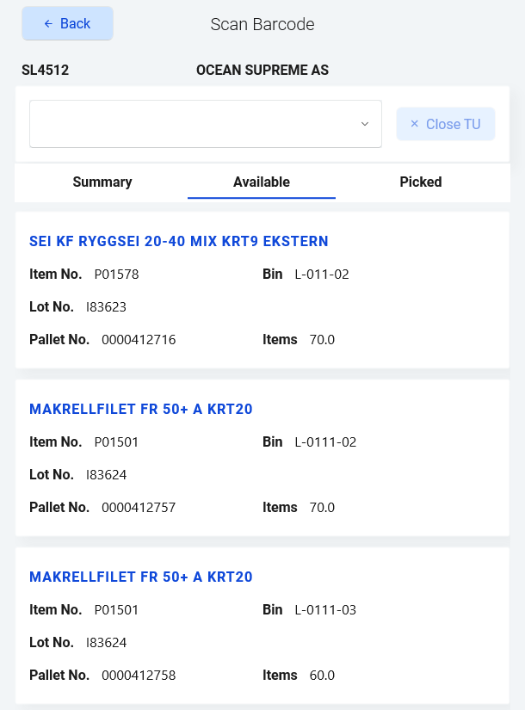525x710 pixels.
Task: Click the OCEAN SUPREME AS customer name
Action: pos(262,71)
